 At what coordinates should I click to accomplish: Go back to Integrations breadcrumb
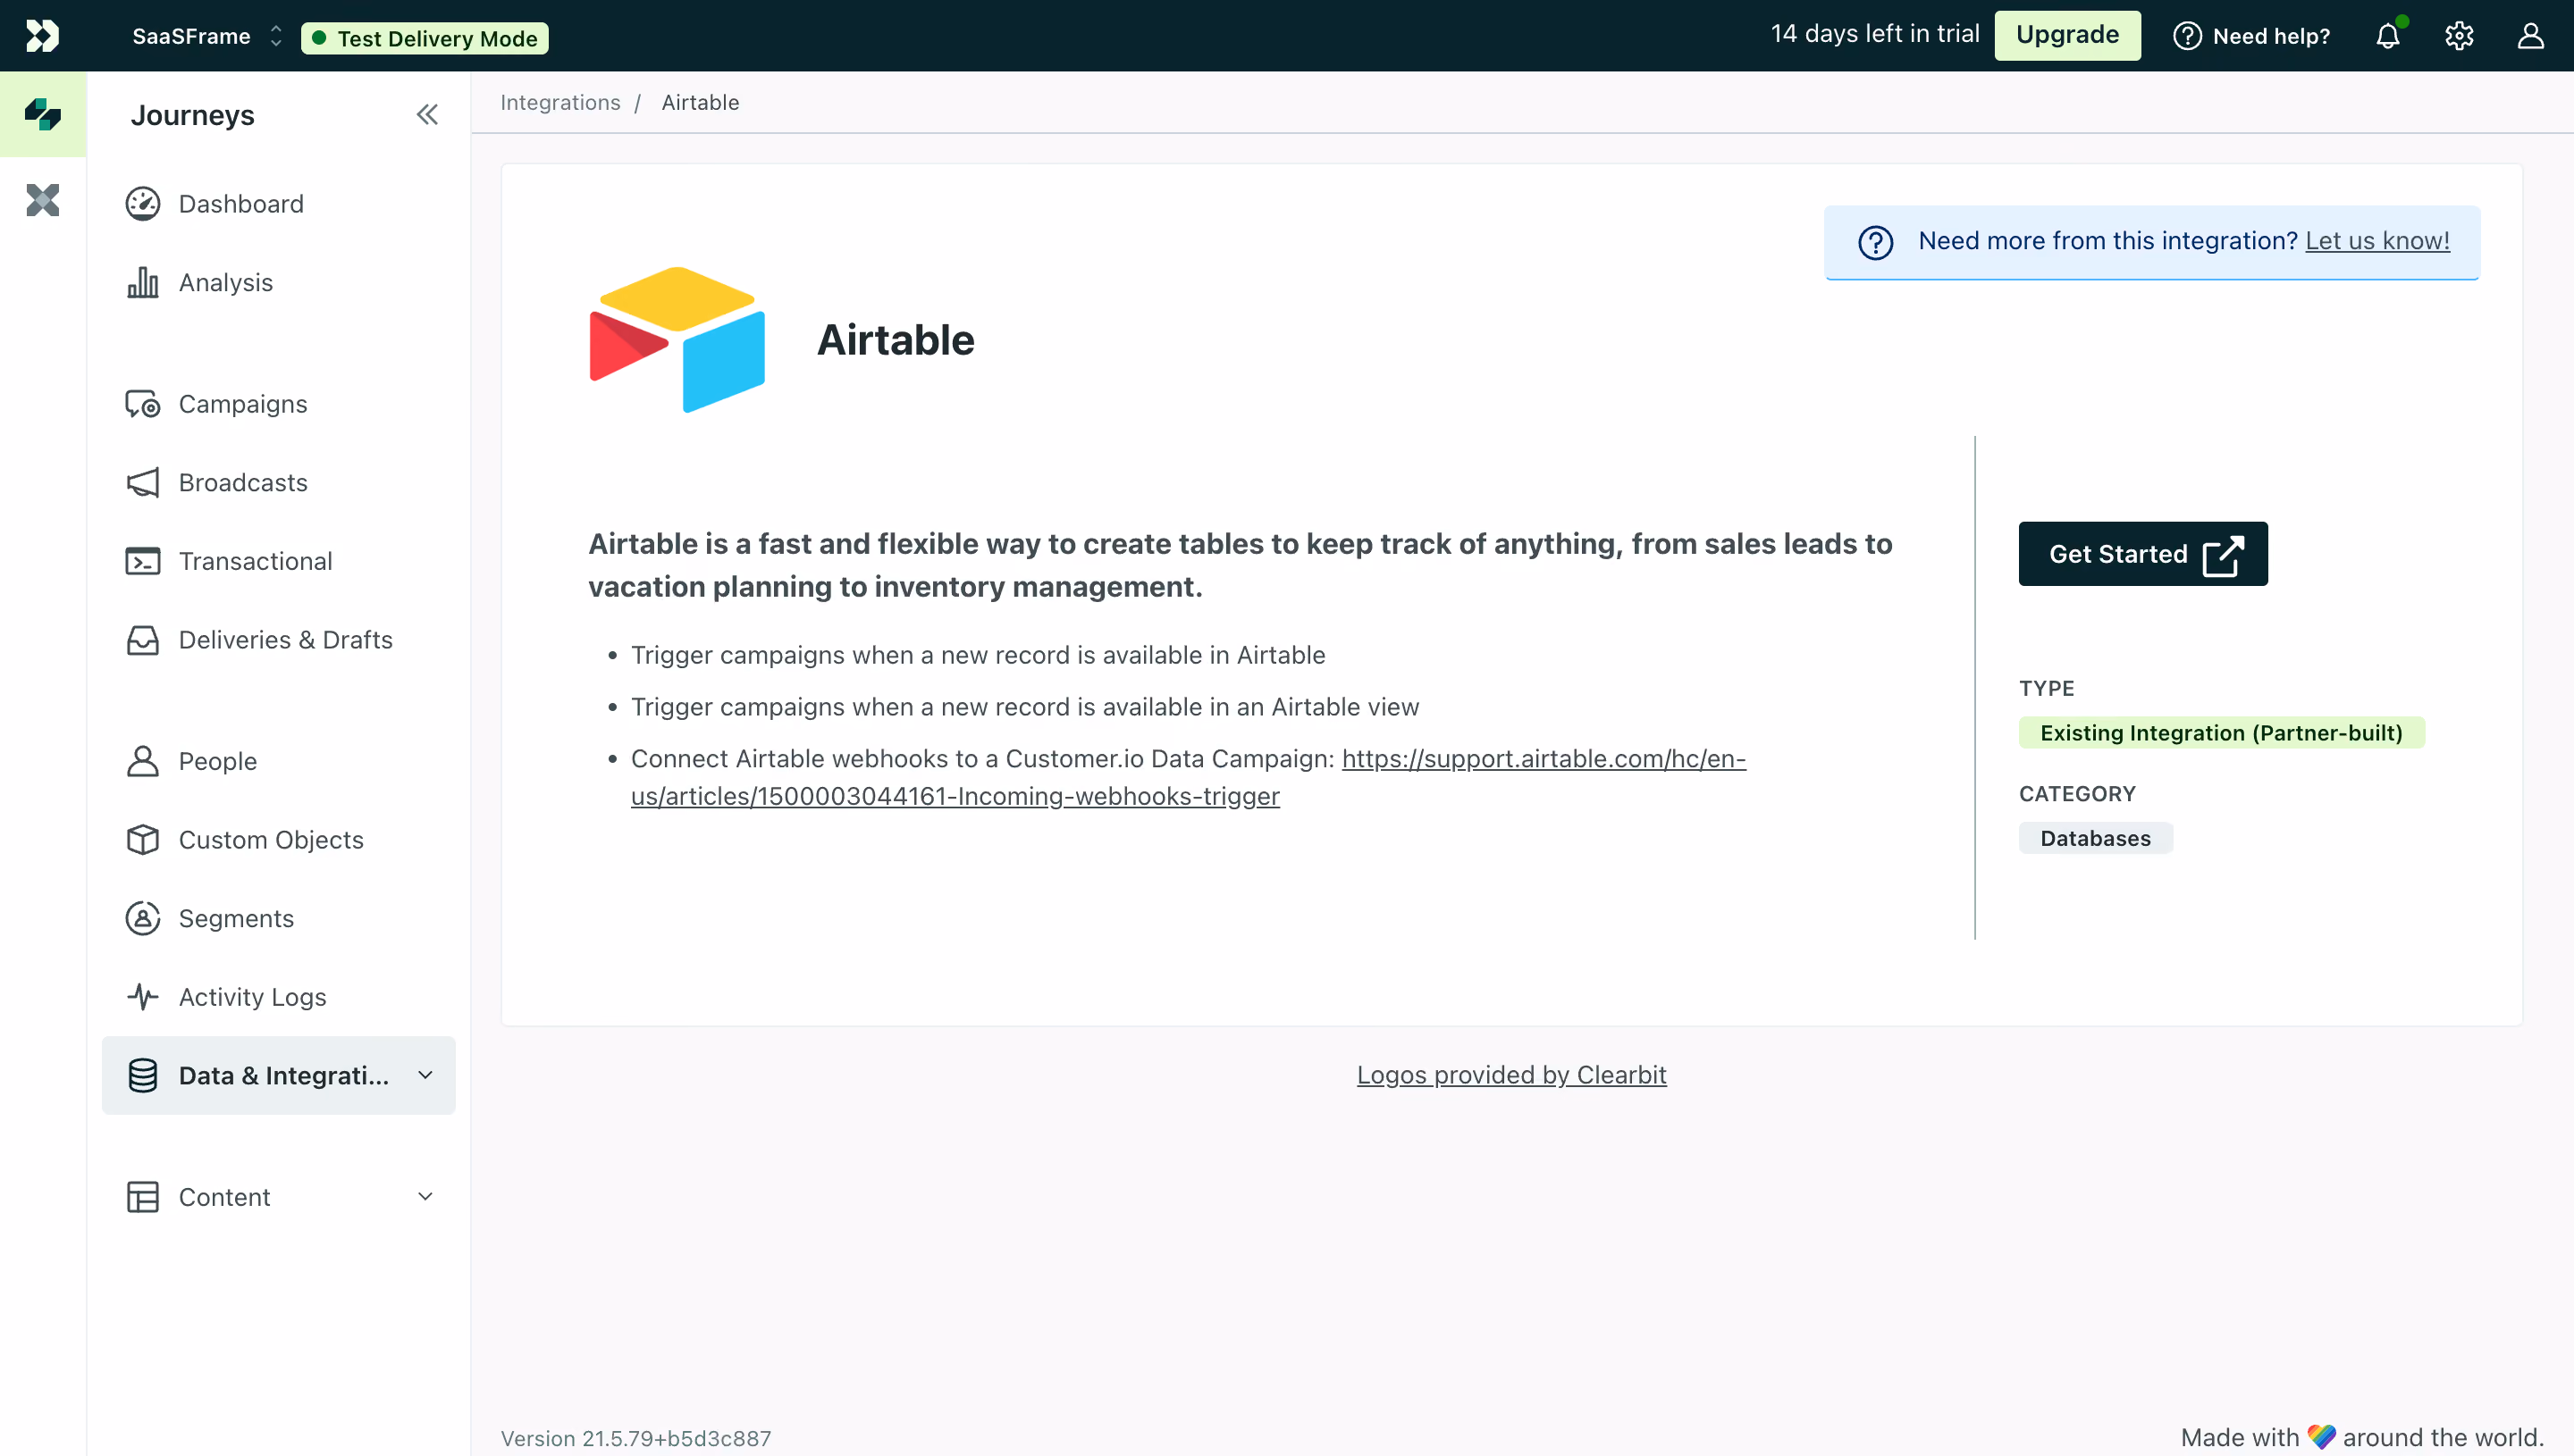(560, 102)
